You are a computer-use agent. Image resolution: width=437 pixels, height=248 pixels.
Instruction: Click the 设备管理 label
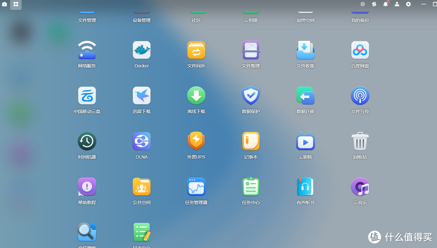[x=142, y=20]
